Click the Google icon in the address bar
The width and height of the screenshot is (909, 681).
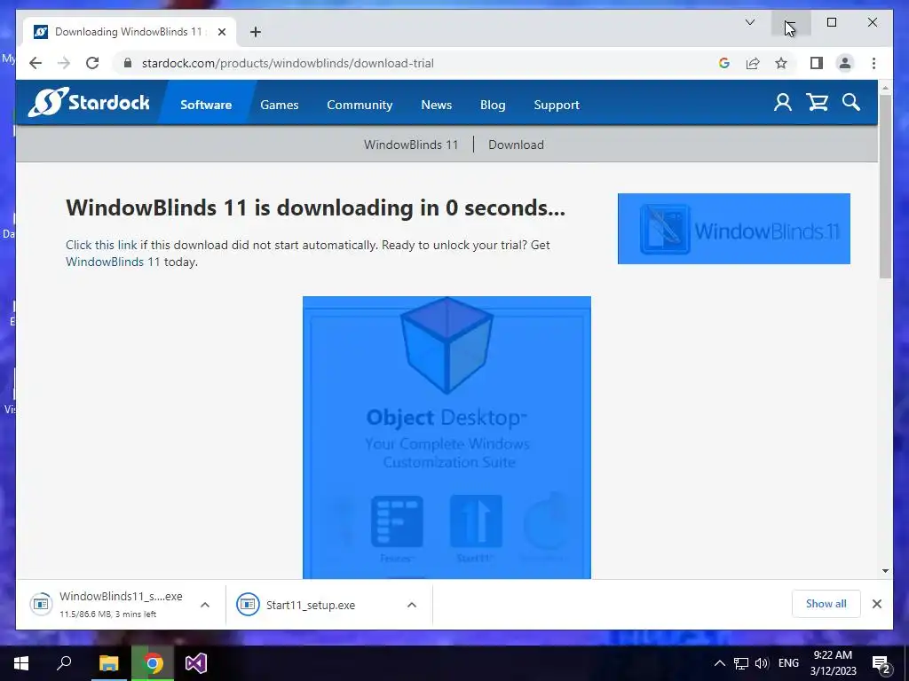pyautogui.click(x=724, y=63)
